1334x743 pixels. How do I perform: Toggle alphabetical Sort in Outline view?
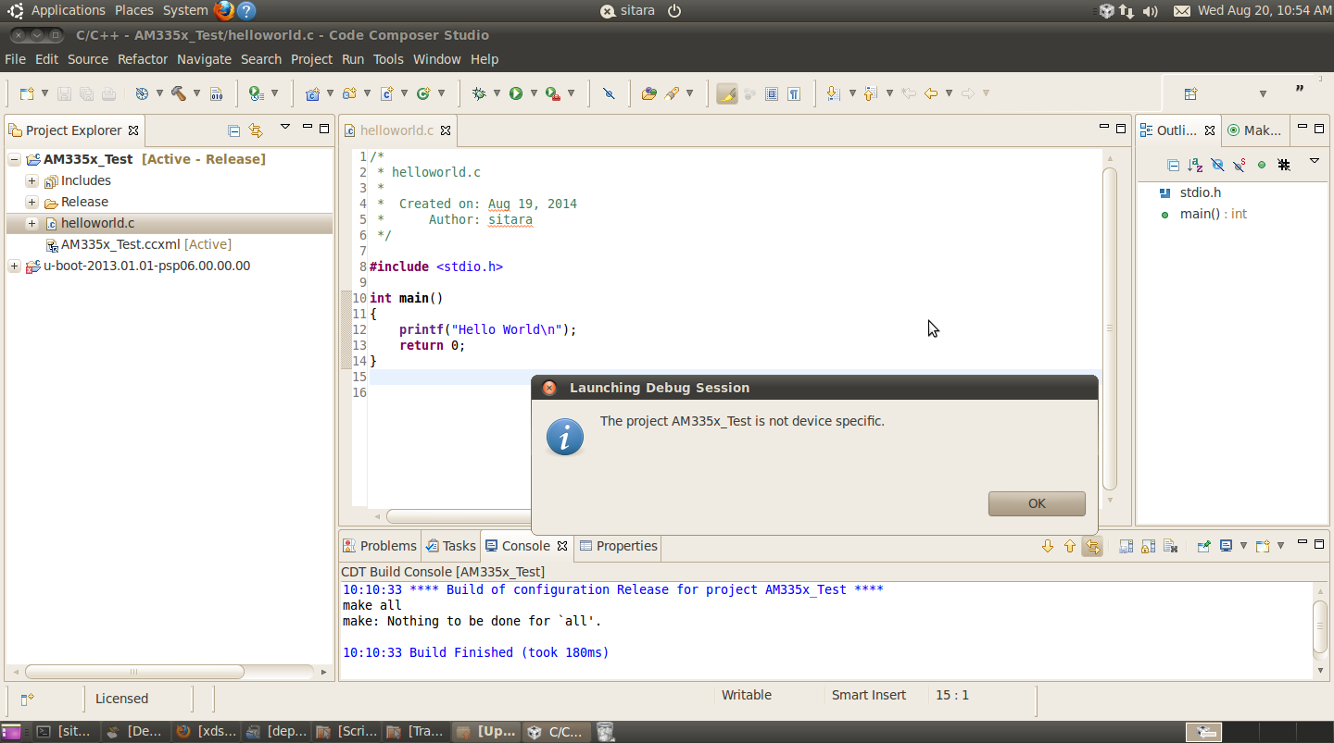[1195, 165]
